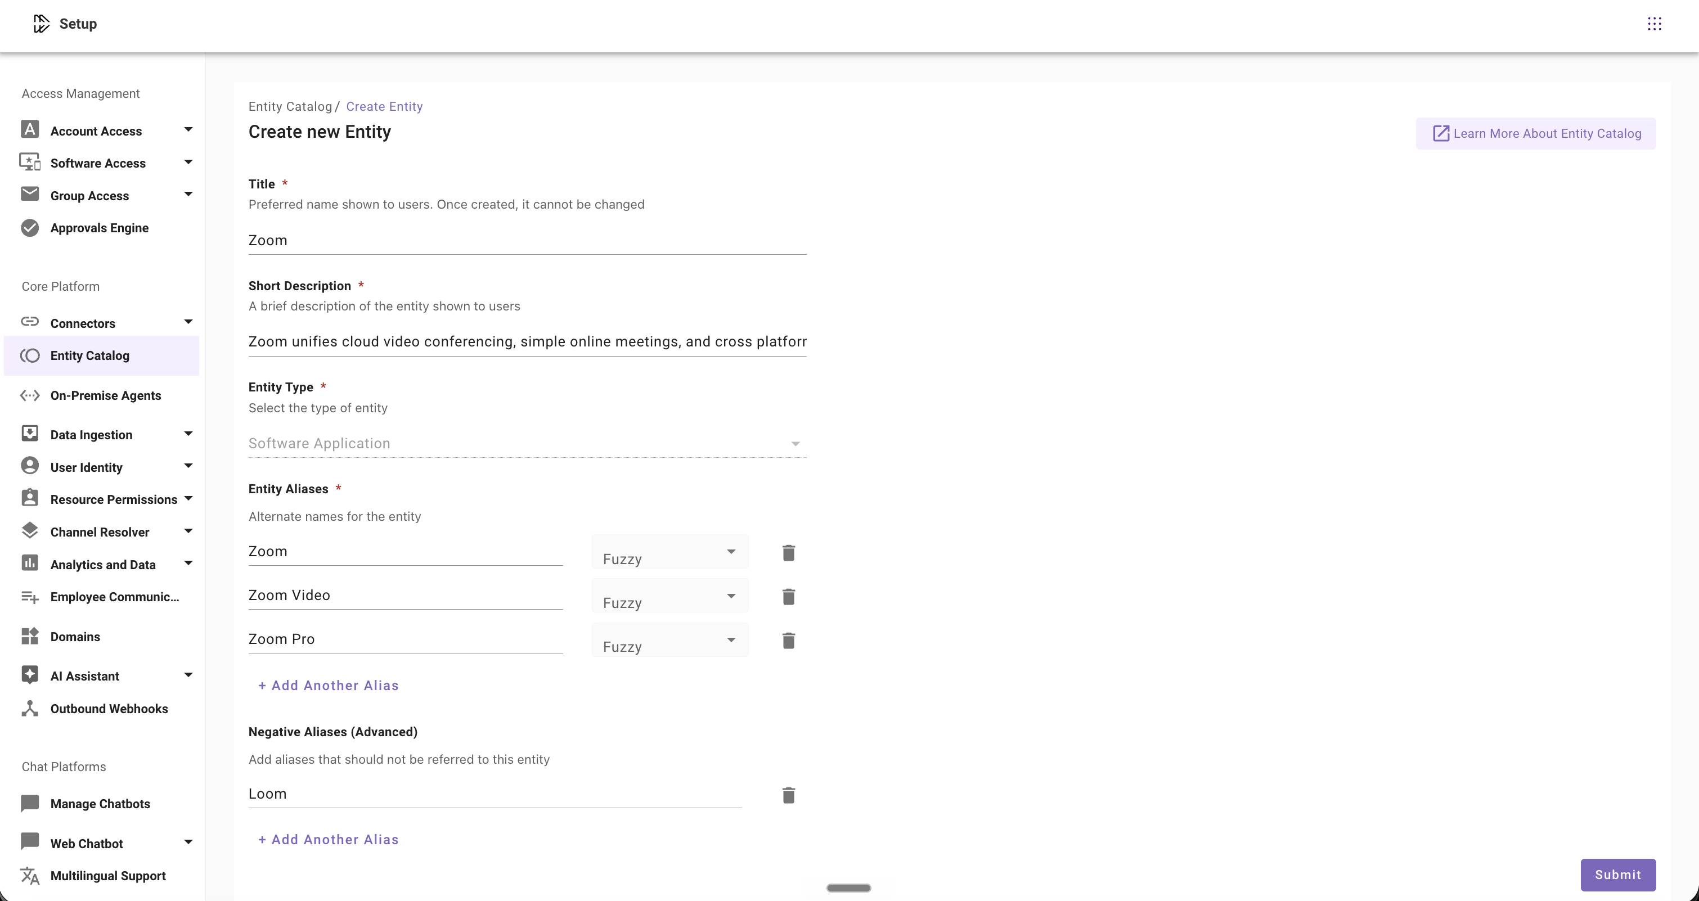Expand the Analytics and Data arrow
Viewport: 1699px width, 901px height.
pos(188,564)
